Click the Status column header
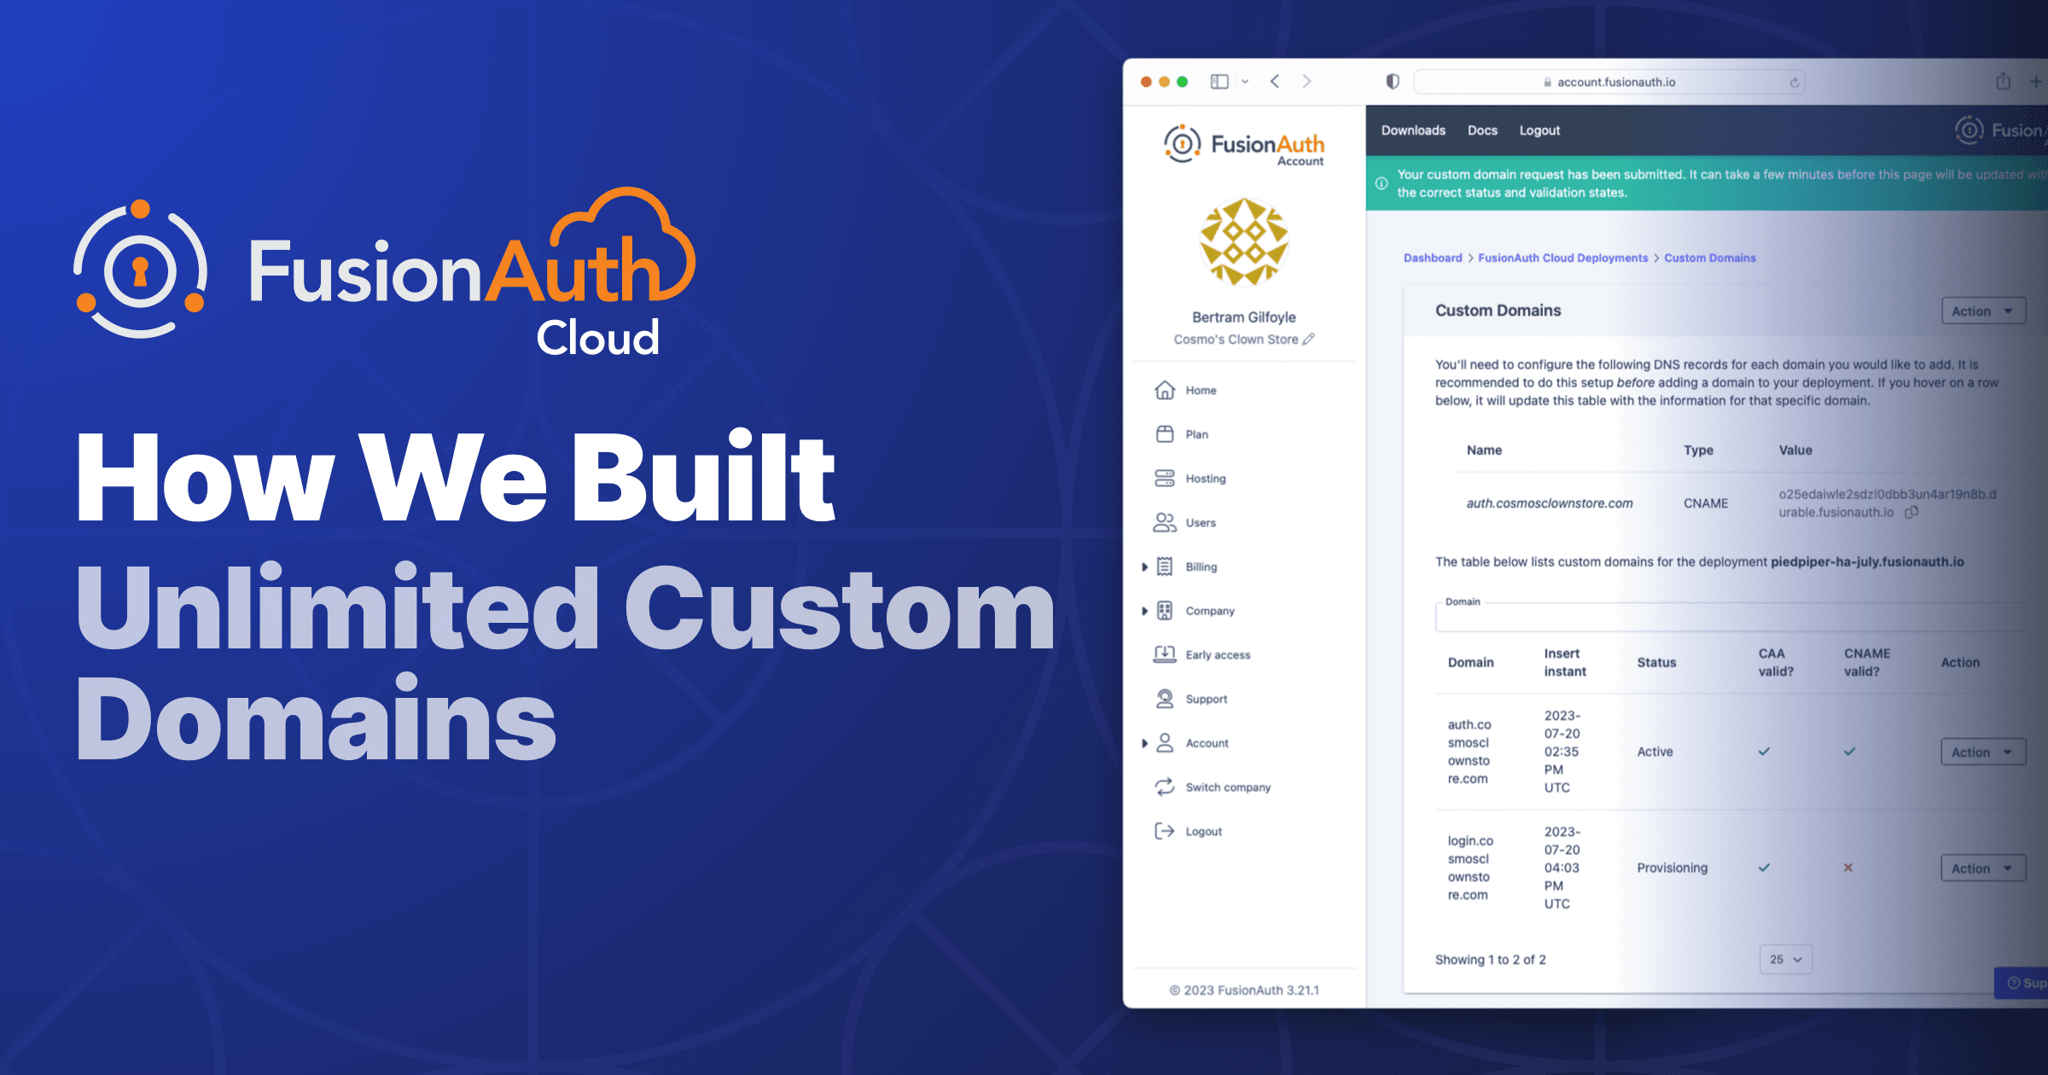2048x1075 pixels. 1656,662
